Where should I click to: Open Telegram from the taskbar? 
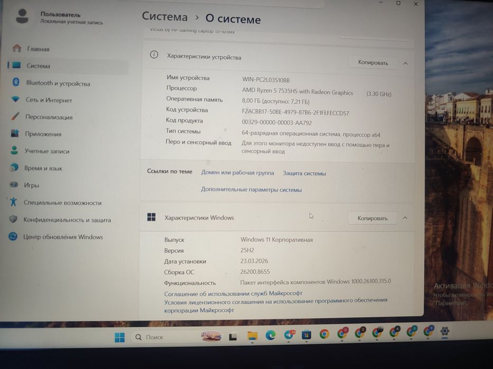(289, 335)
